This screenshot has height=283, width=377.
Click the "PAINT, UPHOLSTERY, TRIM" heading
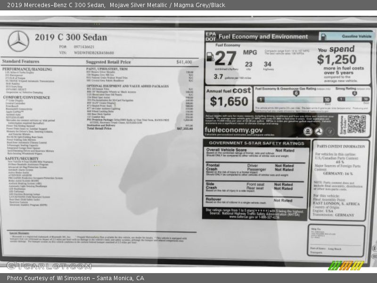pyautogui.click(x=107, y=69)
